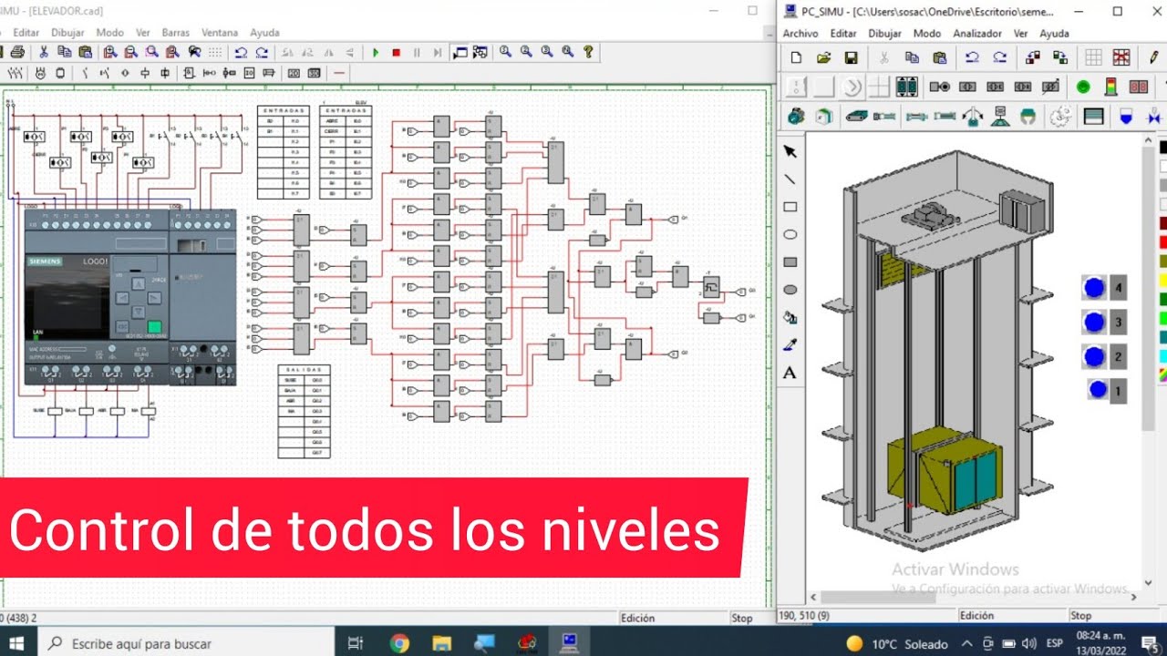The height and width of the screenshot is (656, 1167).
Task: Select the text A tool
Action: (x=790, y=373)
